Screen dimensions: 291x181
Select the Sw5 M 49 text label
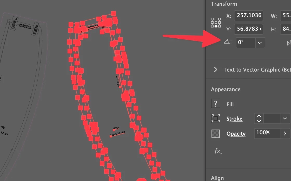[x=118, y=134]
